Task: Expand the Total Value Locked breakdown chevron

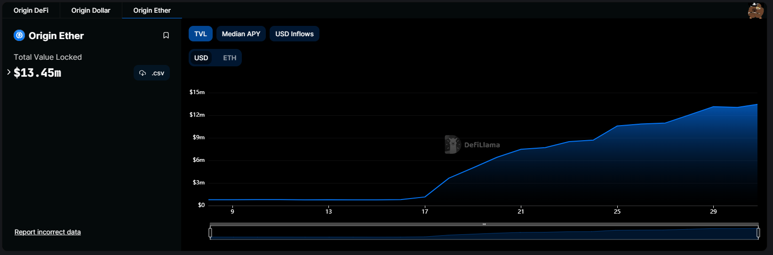Action: click(8, 72)
